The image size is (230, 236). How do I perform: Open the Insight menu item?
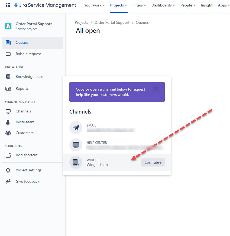pos(206,5)
